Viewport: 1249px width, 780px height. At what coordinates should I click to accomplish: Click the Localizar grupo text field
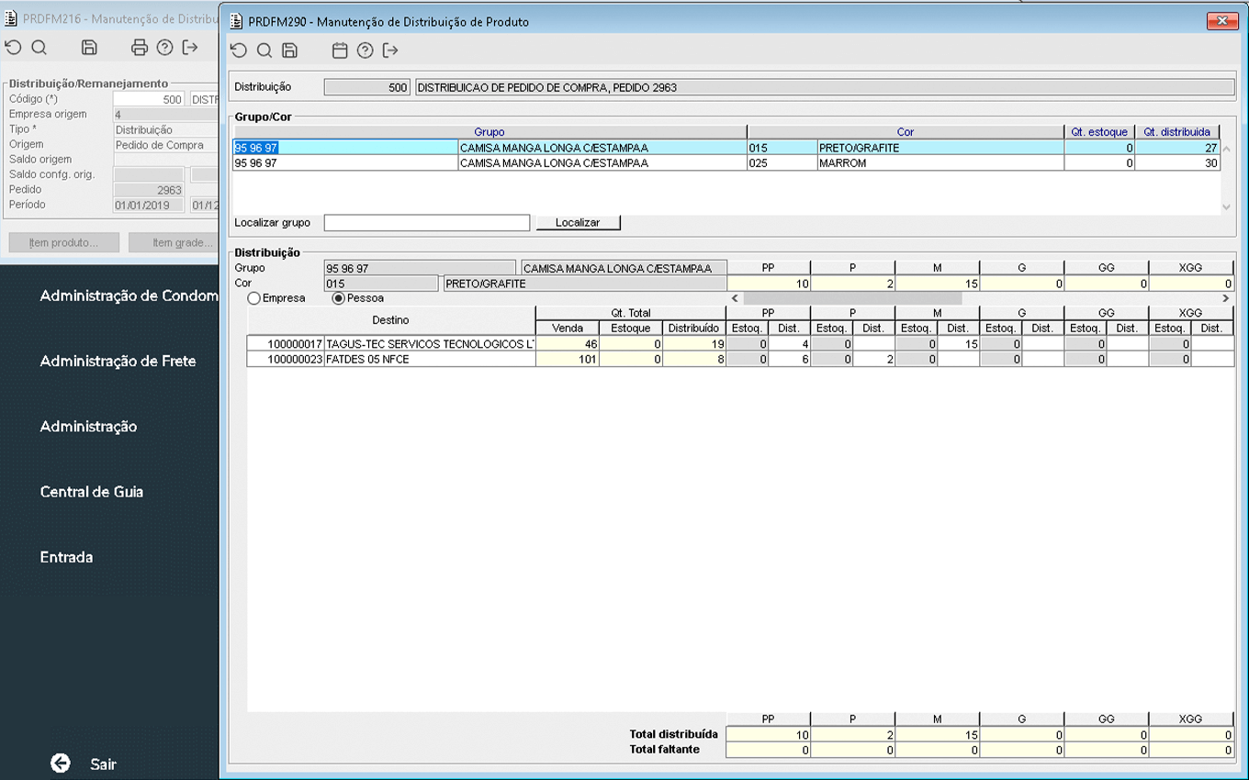[x=426, y=223]
